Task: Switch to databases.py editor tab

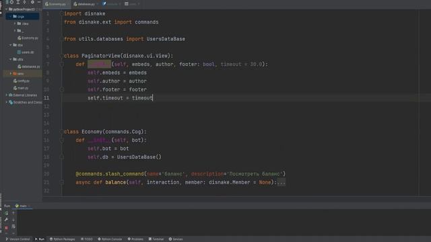Action: tap(85, 4)
